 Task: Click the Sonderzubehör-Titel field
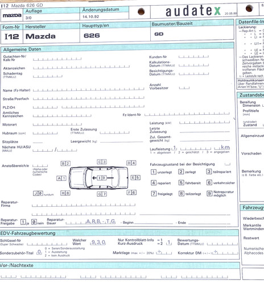point(39,252)
